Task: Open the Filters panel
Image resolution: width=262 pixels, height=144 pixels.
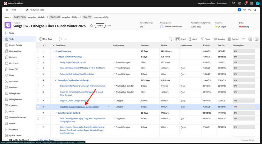Action: coord(205,39)
